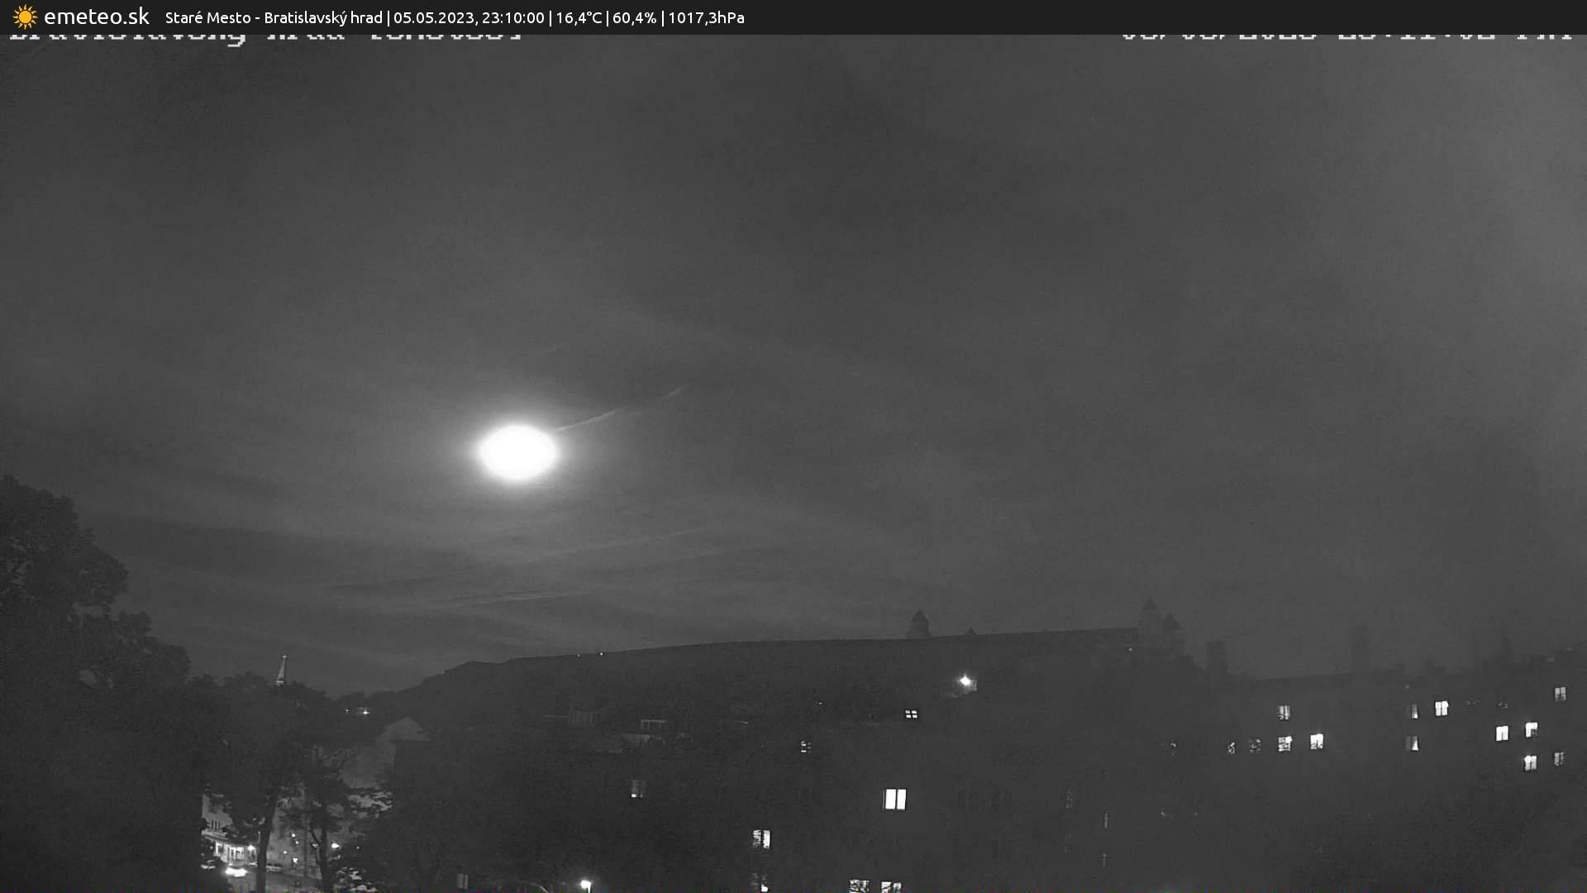Select the Staré Mesto - Bratislavský hrad title

pyautogui.click(x=274, y=17)
